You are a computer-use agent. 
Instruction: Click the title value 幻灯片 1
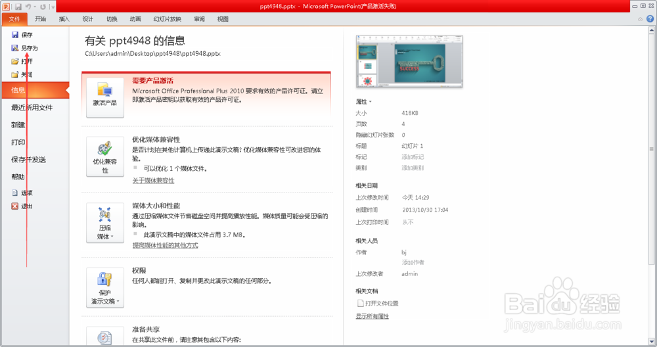click(413, 146)
